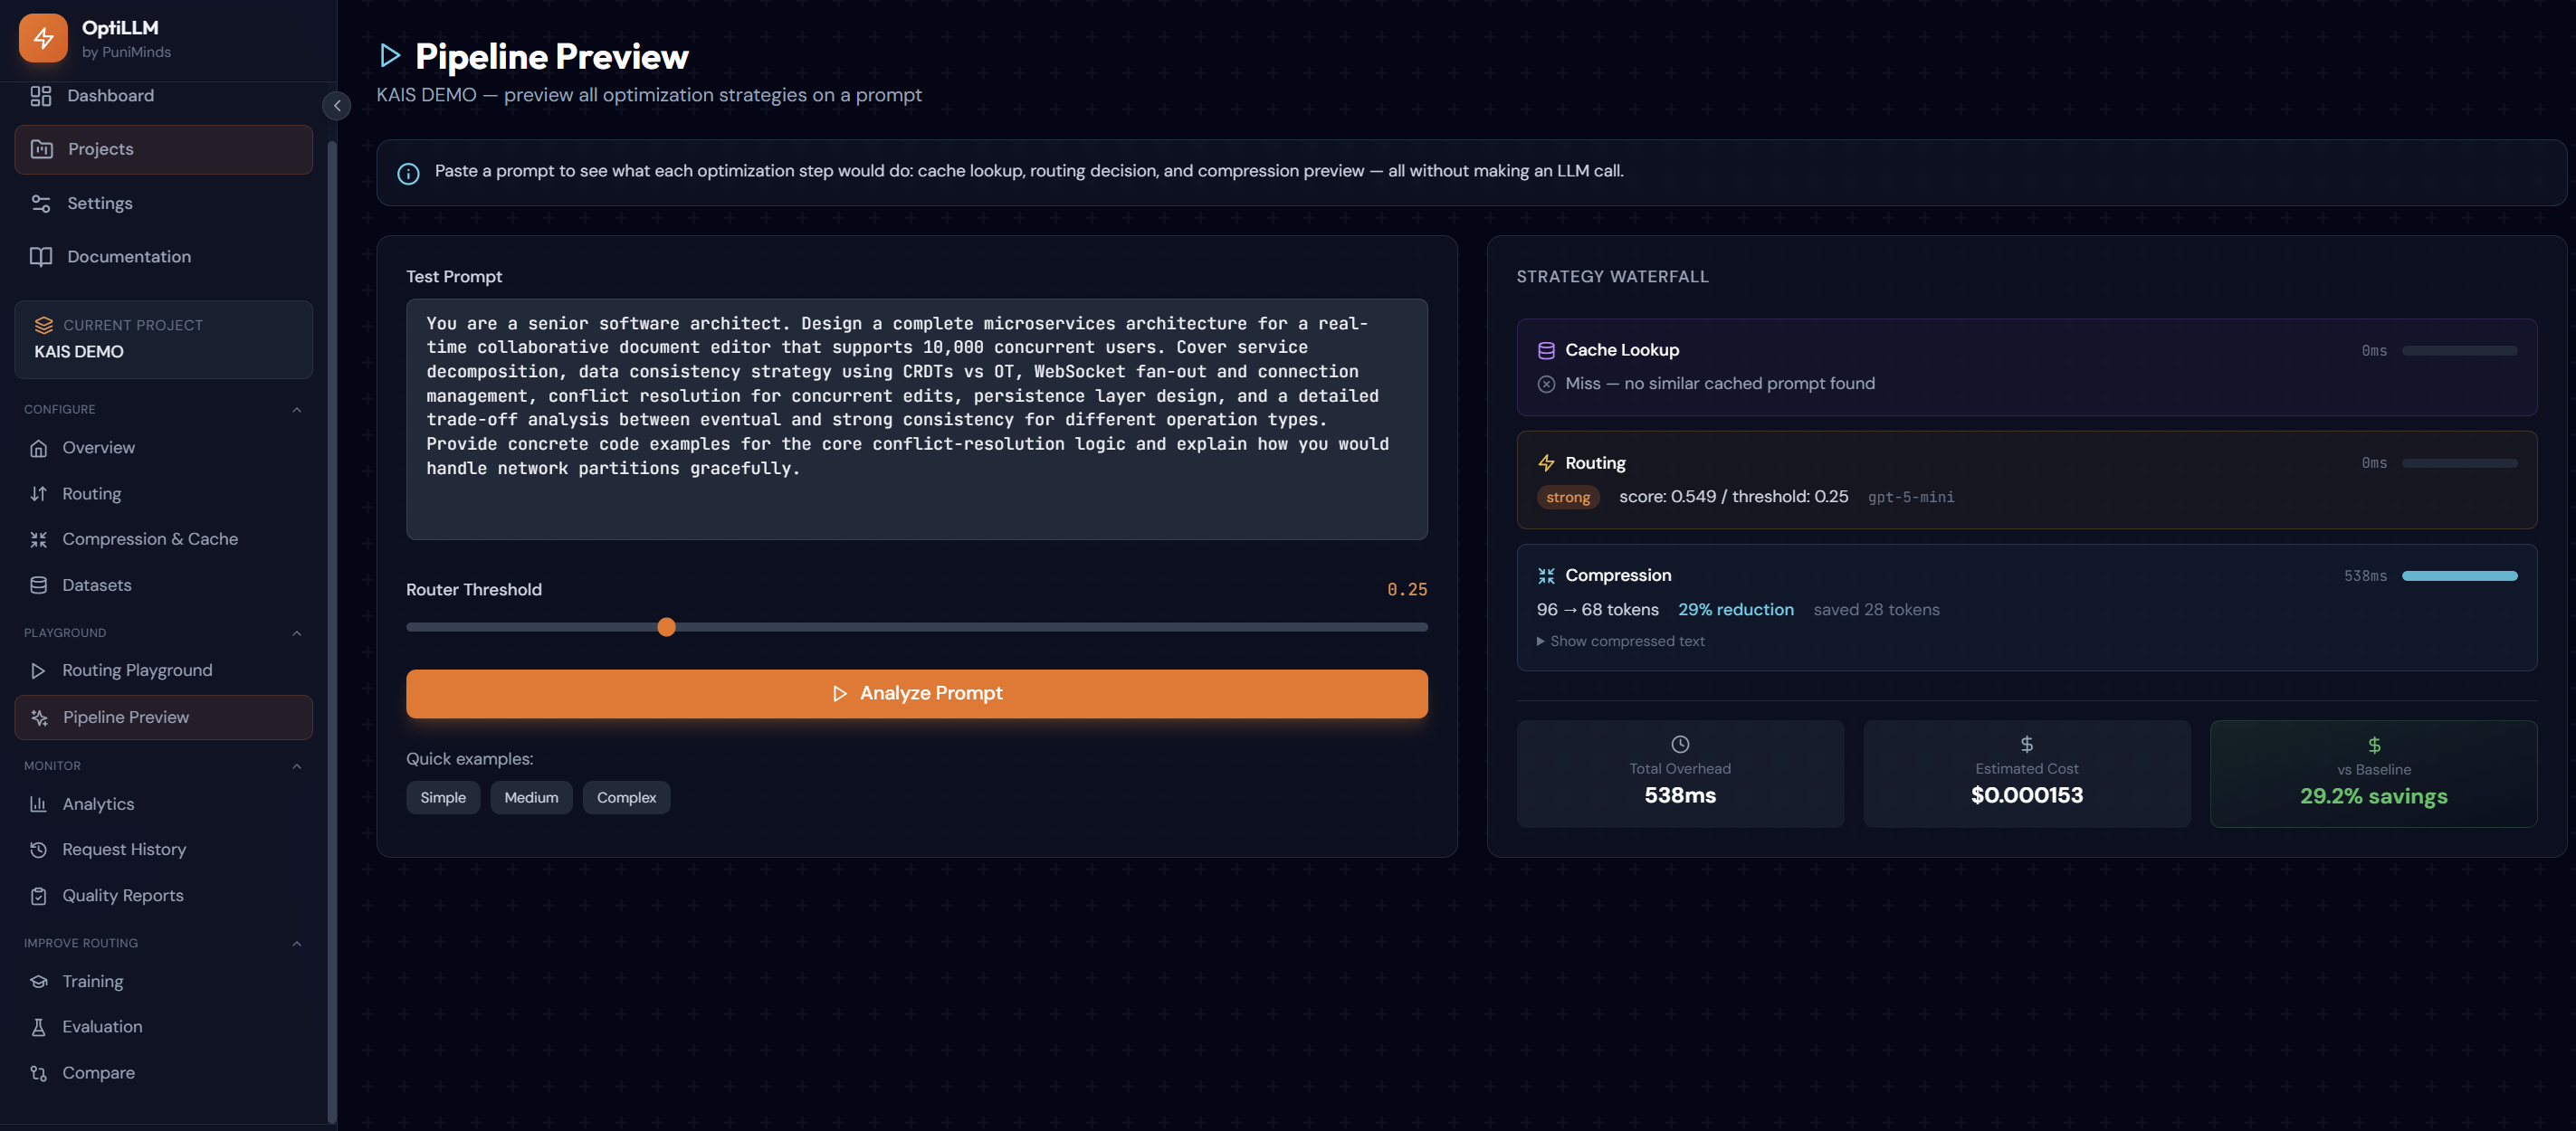Open Routing Playground menu item
This screenshot has height=1131, width=2576.
pyautogui.click(x=137, y=670)
